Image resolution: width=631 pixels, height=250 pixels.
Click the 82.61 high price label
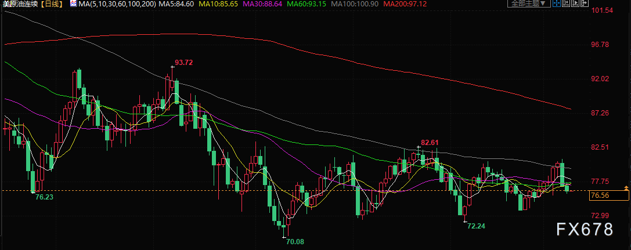pyautogui.click(x=430, y=142)
